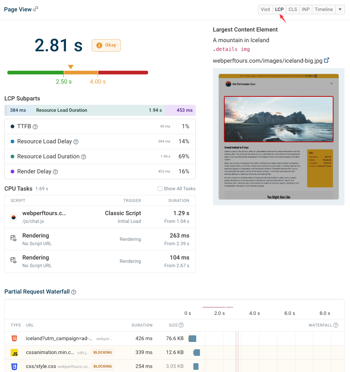The image size is (350, 372).
Task: Open the external link icon beside iceland-big.jpg
Action: [x=326, y=60]
